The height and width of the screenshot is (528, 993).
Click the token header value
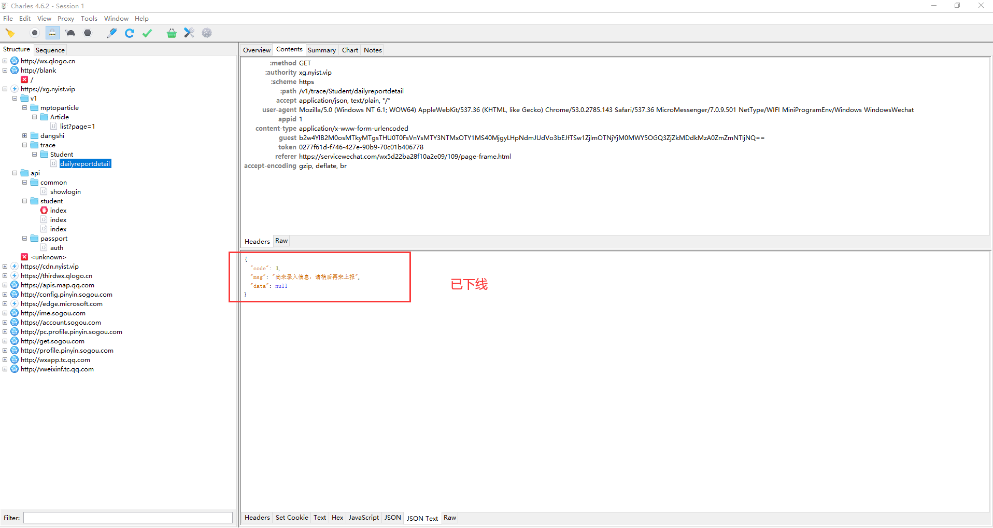click(x=361, y=147)
